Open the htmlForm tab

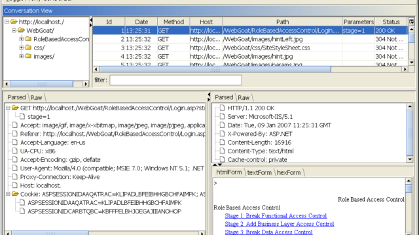coord(229,172)
